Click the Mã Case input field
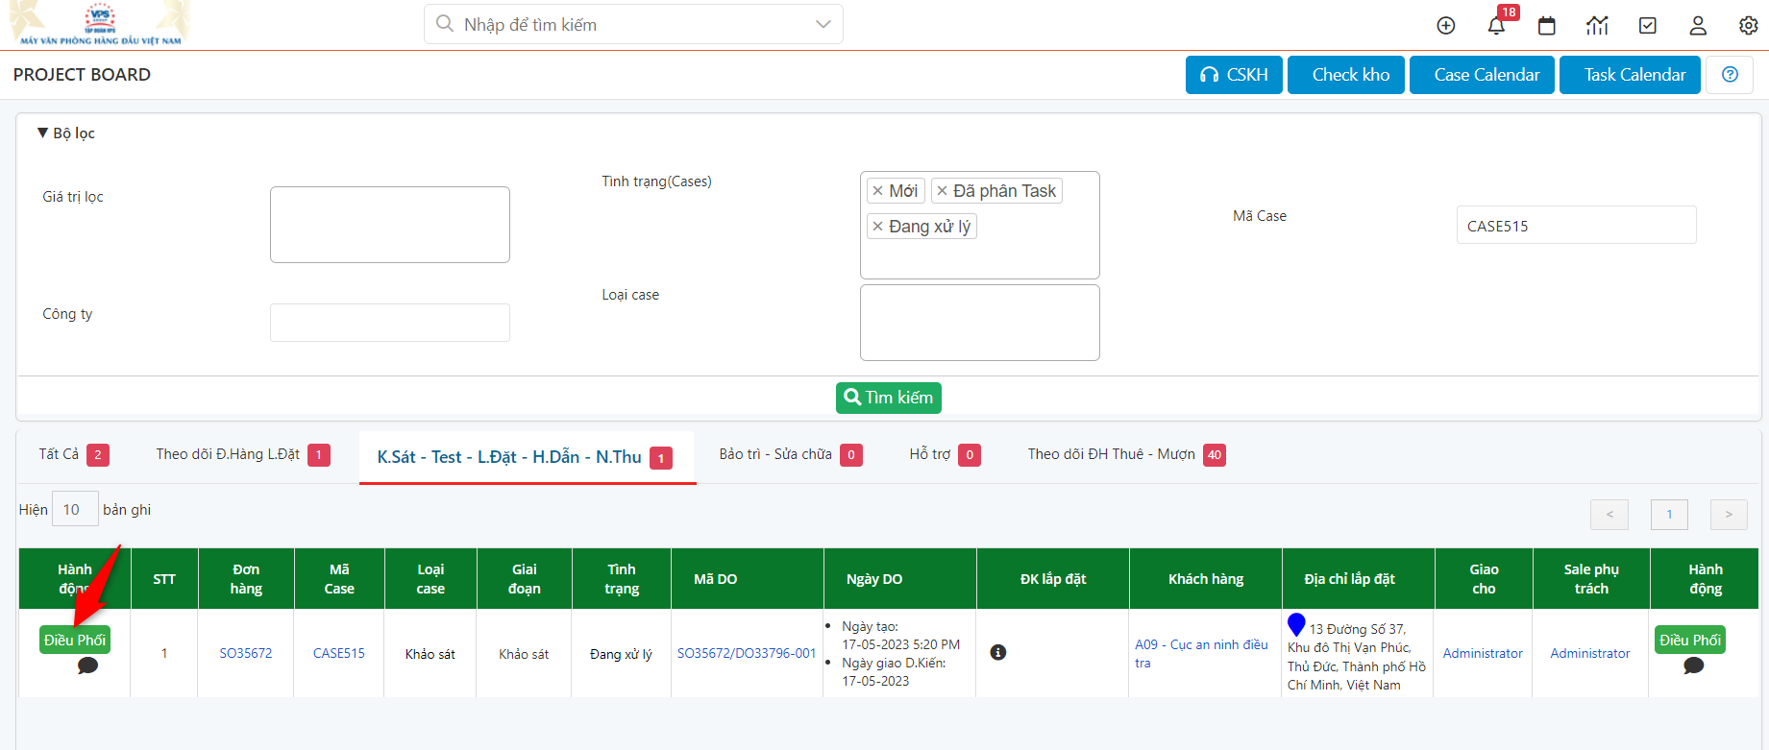The image size is (1769, 750). [x=1576, y=225]
